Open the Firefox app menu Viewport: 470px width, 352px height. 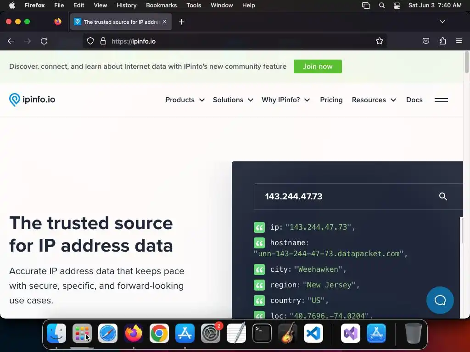(x=34, y=5)
